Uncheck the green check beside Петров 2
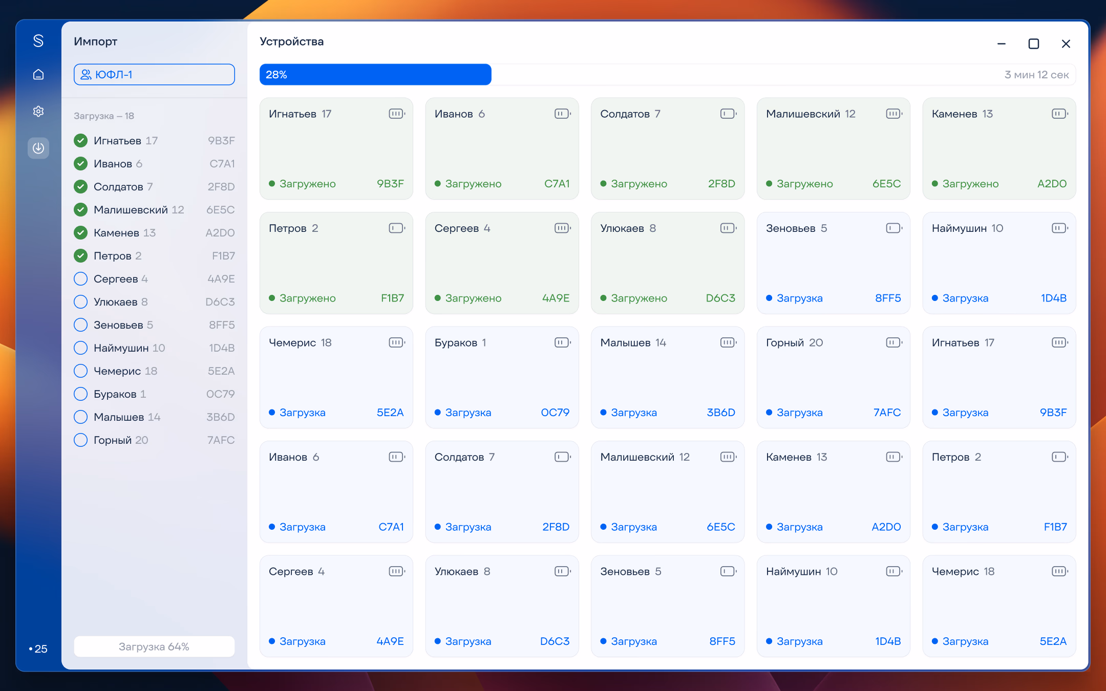Screen dimensions: 1106x691 80,255
